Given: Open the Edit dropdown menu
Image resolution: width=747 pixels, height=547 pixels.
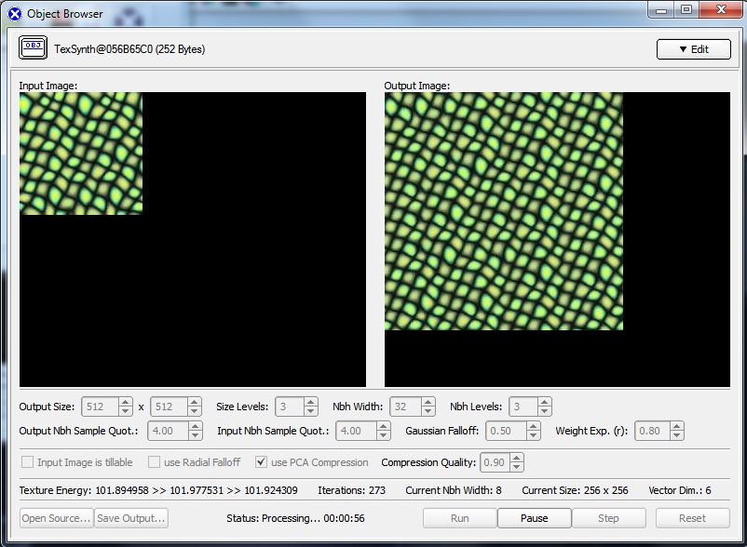Looking at the screenshot, I should pyautogui.click(x=693, y=49).
